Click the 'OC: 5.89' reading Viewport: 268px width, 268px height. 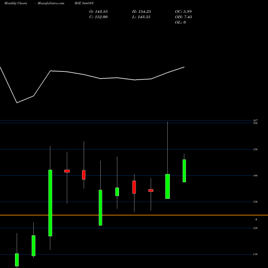[x=183, y=12]
